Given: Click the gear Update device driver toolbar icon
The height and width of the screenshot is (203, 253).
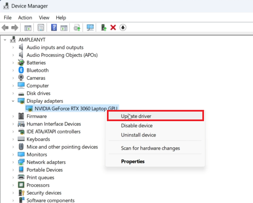Looking at the screenshot, I should (x=77, y=27).
